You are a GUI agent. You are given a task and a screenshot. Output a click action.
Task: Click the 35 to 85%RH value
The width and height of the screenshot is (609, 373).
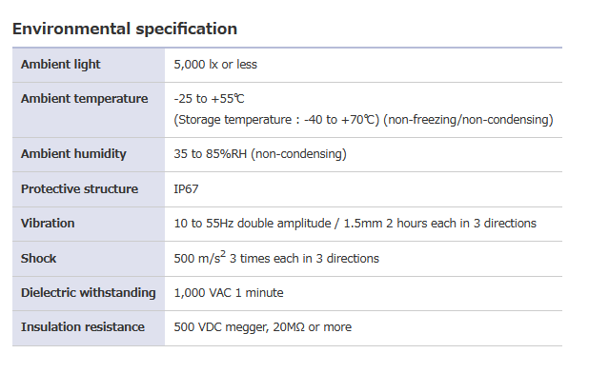point(260,154)
